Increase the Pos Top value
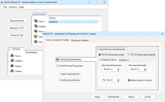 pos(118,80)
